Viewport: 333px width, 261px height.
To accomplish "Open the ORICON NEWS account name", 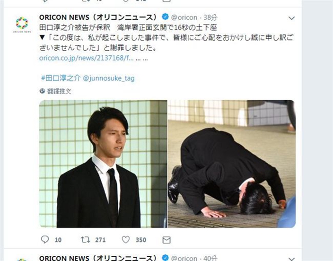I will point(98,17).
